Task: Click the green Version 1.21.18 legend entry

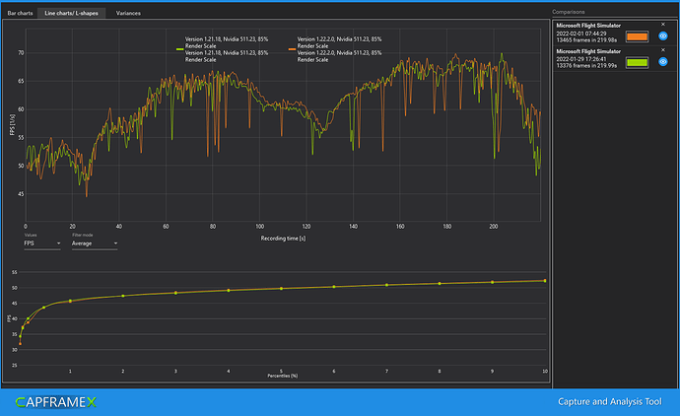Action: [x=223, y=49]
